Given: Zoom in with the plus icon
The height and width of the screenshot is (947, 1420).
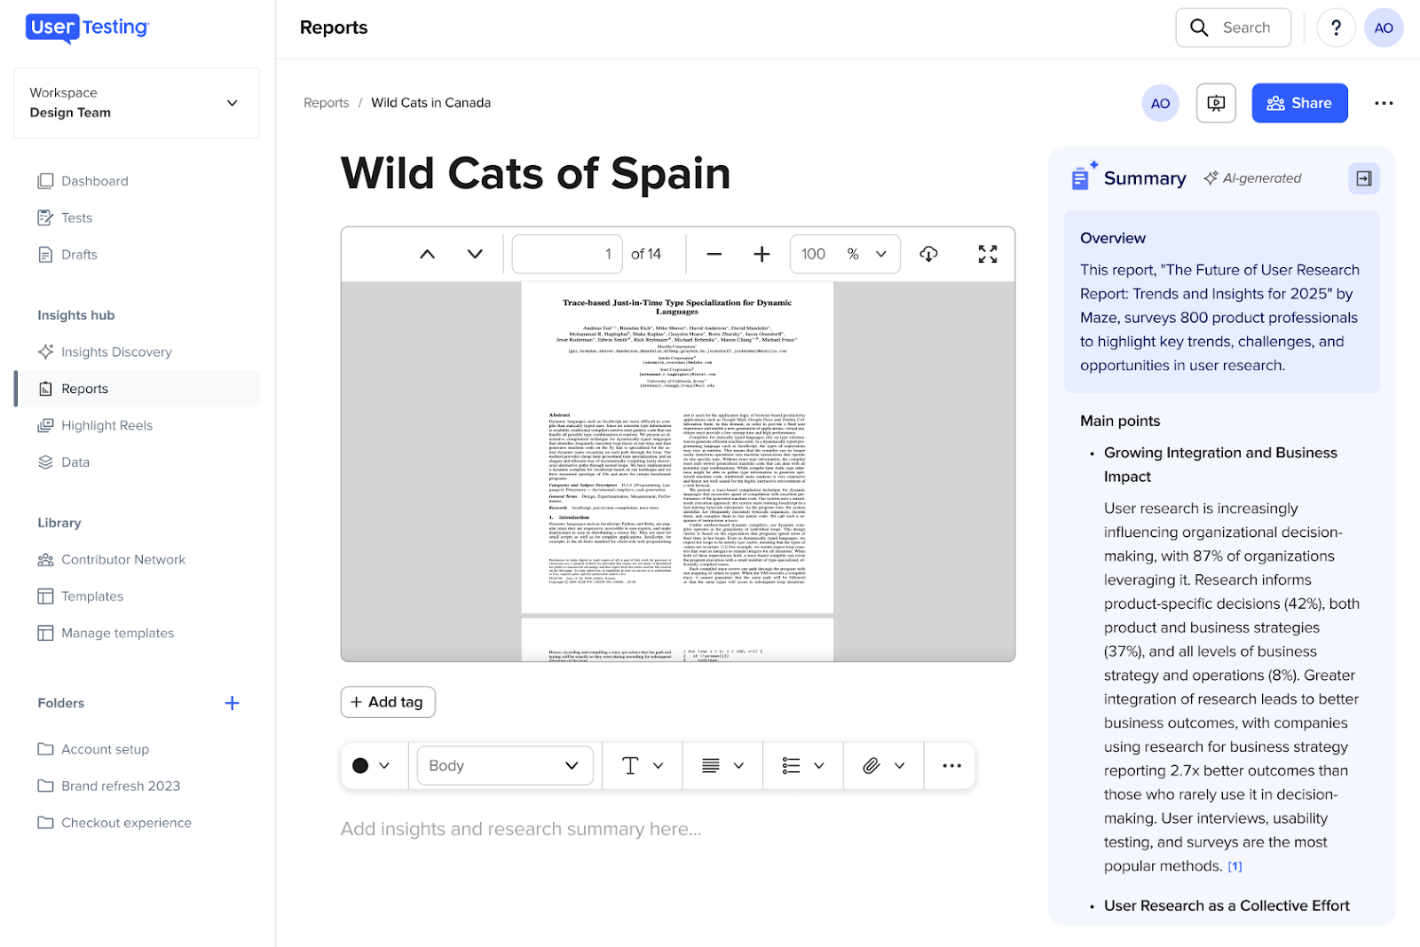Looking at the screenshot, I should (x=761, y=254).
